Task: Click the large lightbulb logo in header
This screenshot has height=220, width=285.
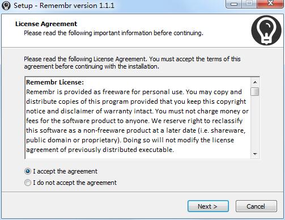Action: click(266, 30)
